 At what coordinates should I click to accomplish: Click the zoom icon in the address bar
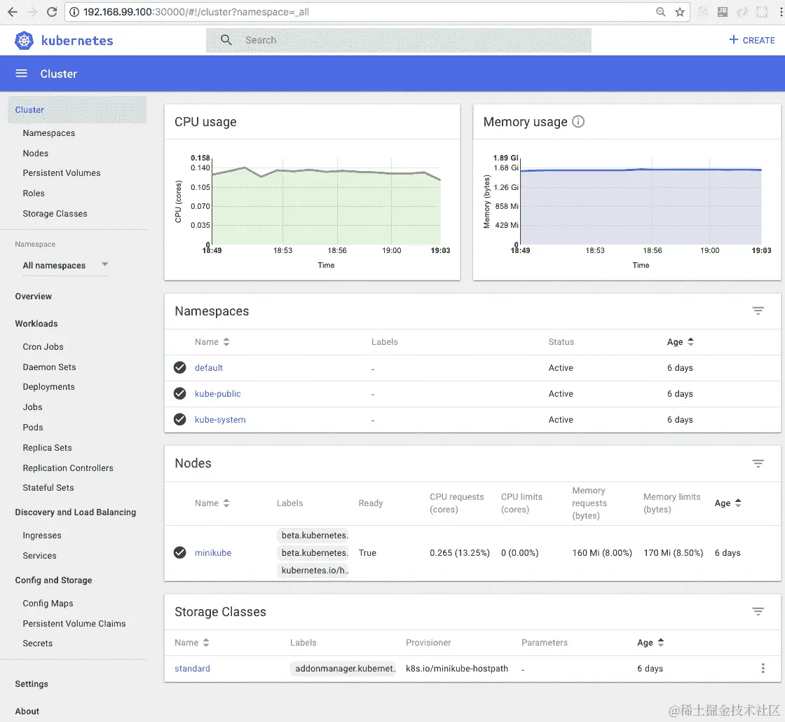tap(660, 12)
